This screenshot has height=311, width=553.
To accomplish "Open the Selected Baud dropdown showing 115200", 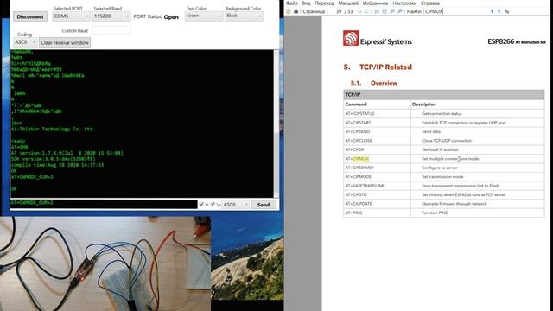I will tap(111, 16).
